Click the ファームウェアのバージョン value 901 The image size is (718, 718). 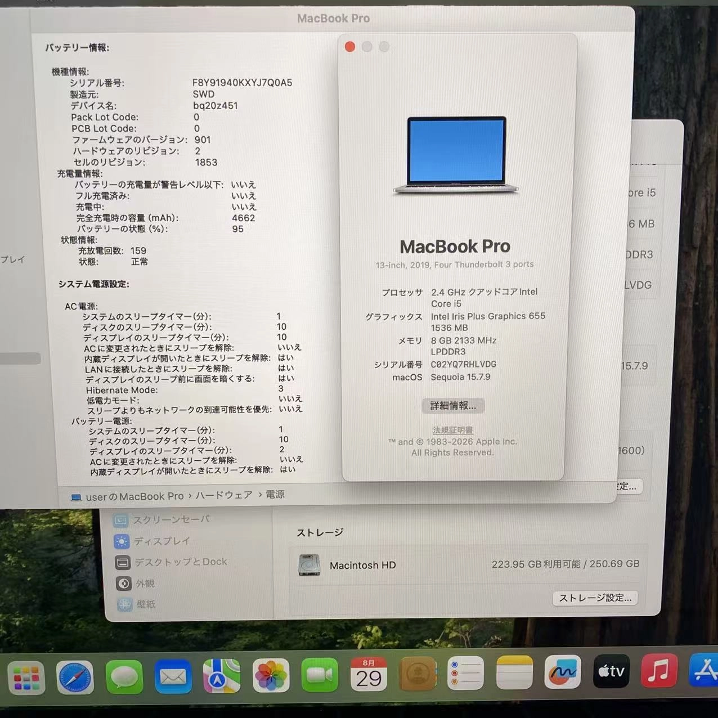tap(203, 140)
